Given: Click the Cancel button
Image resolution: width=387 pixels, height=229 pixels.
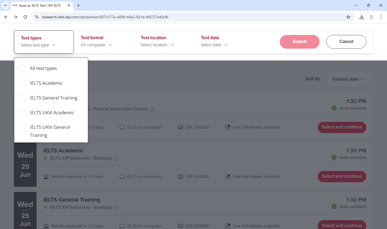Looking at the screenshot, I should [346, 42].
